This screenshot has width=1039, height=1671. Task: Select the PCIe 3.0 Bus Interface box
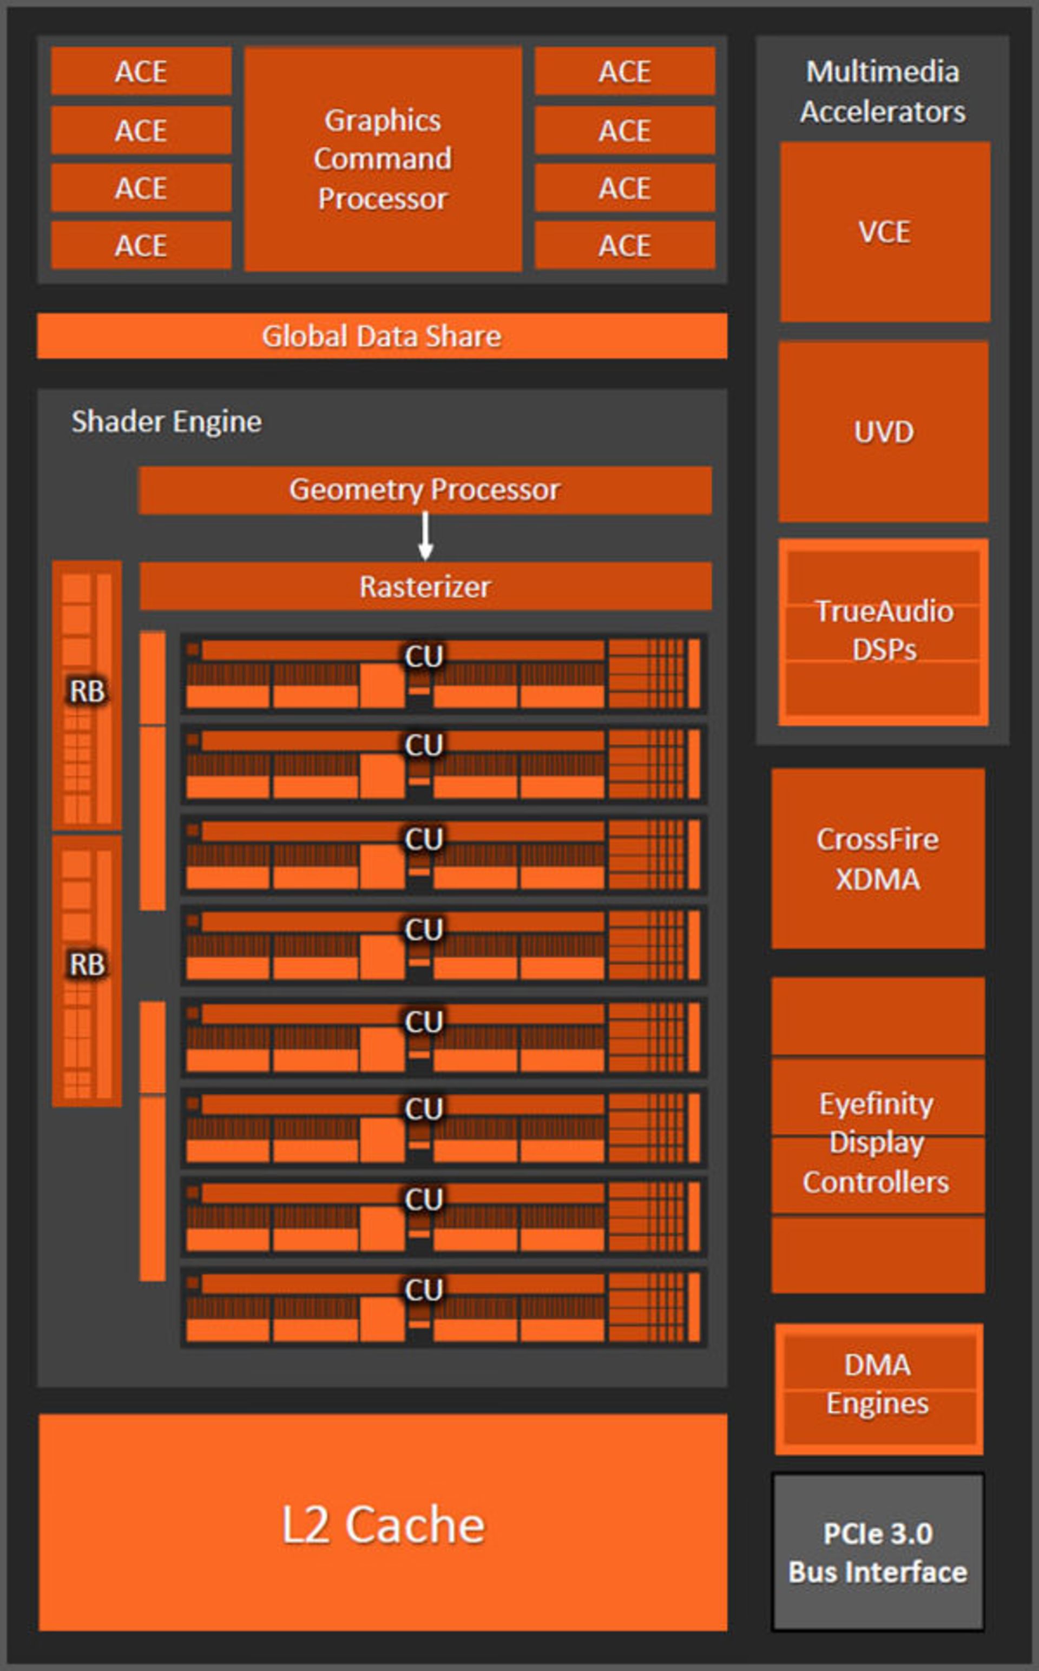click(x=878, y=1552)
